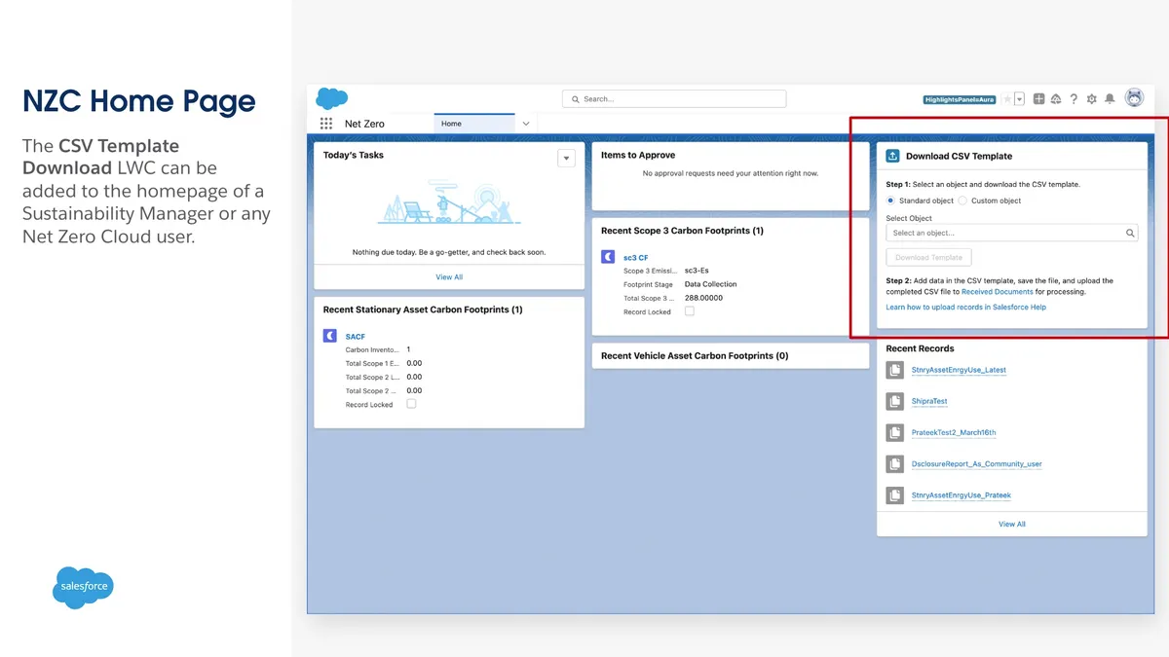
Task: Click the HighlightsPanelAura badge
Action: [960, 99]
